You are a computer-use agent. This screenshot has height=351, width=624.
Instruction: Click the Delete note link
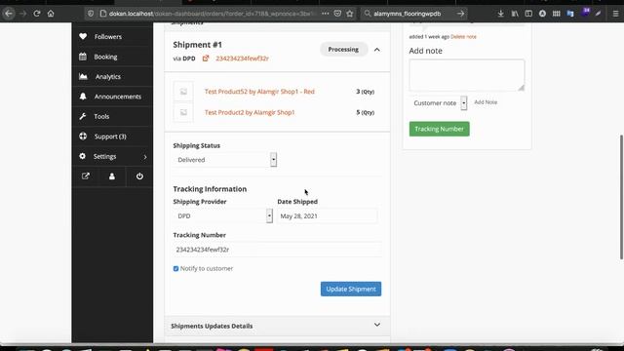tap(463, 37)
